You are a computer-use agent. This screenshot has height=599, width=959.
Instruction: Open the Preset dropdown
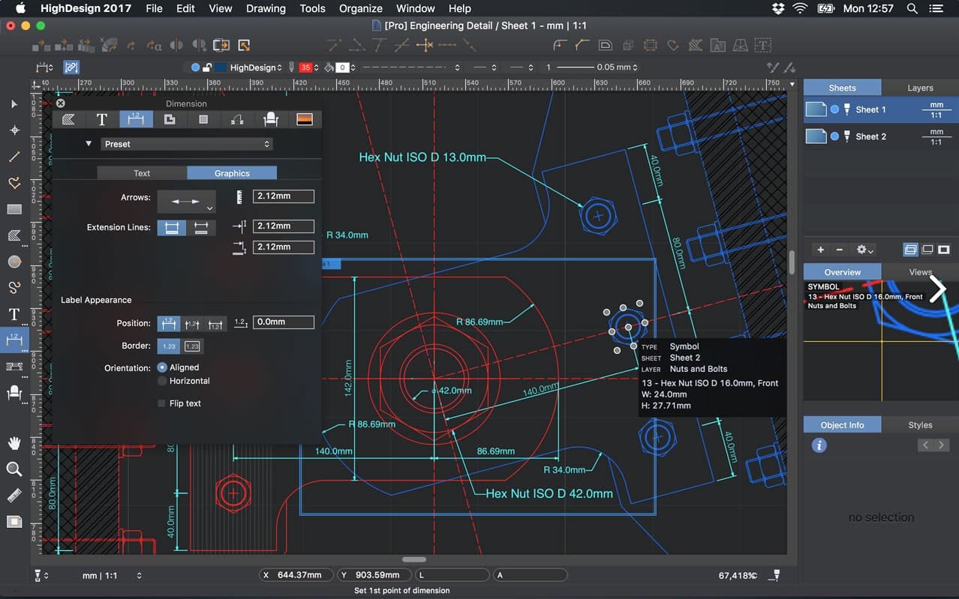187,144
